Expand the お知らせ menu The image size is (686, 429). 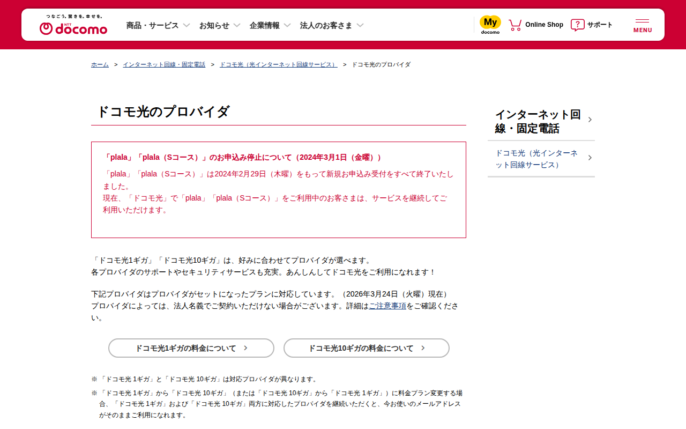(x=220, y=25)
